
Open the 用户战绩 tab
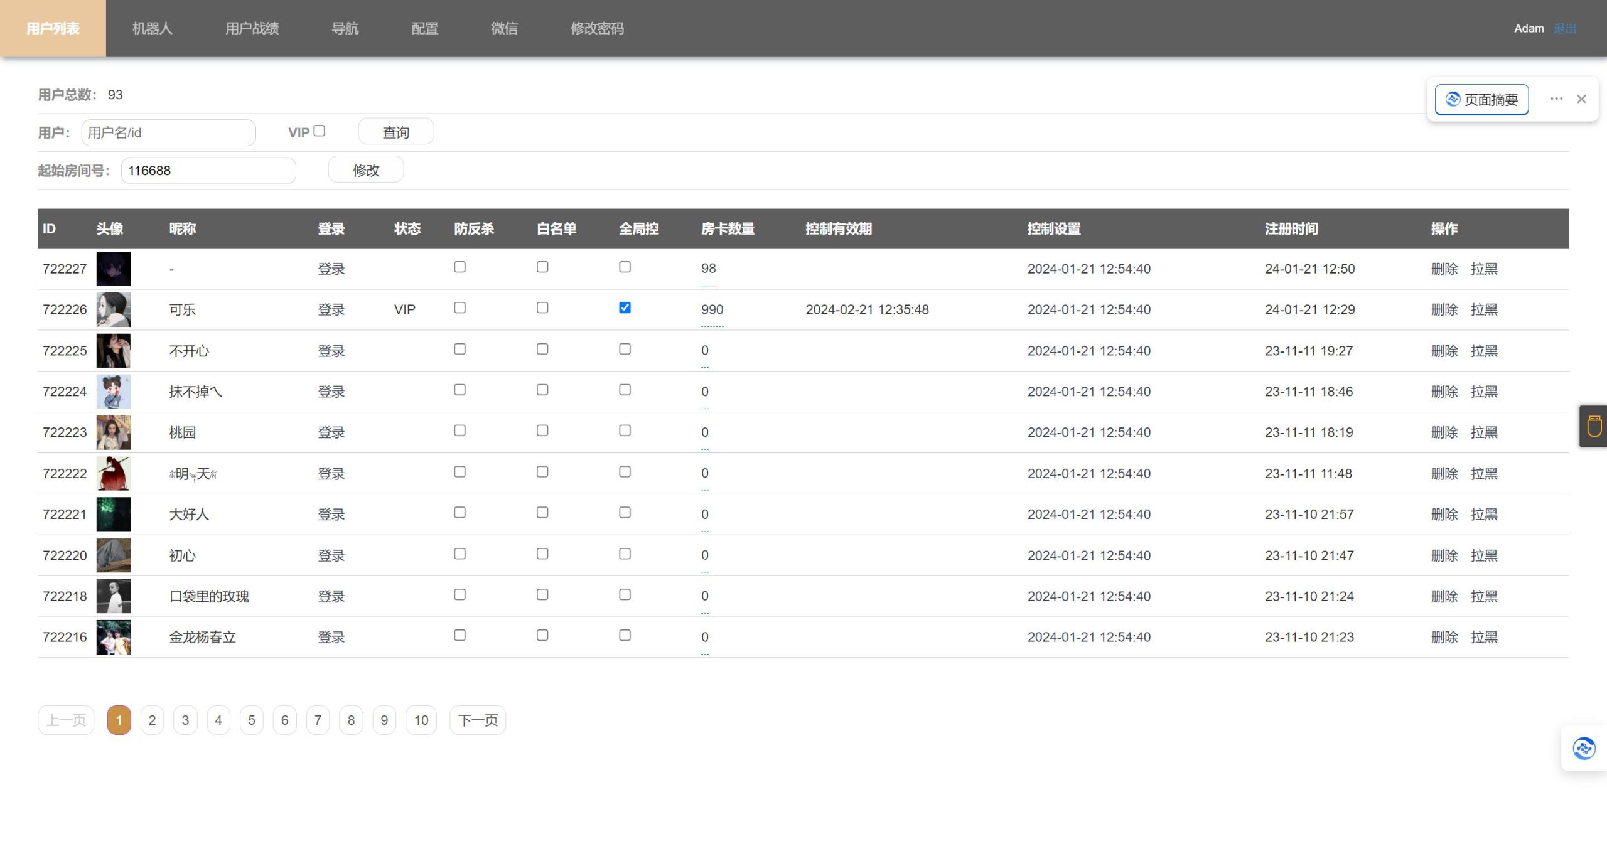(252, 28)
